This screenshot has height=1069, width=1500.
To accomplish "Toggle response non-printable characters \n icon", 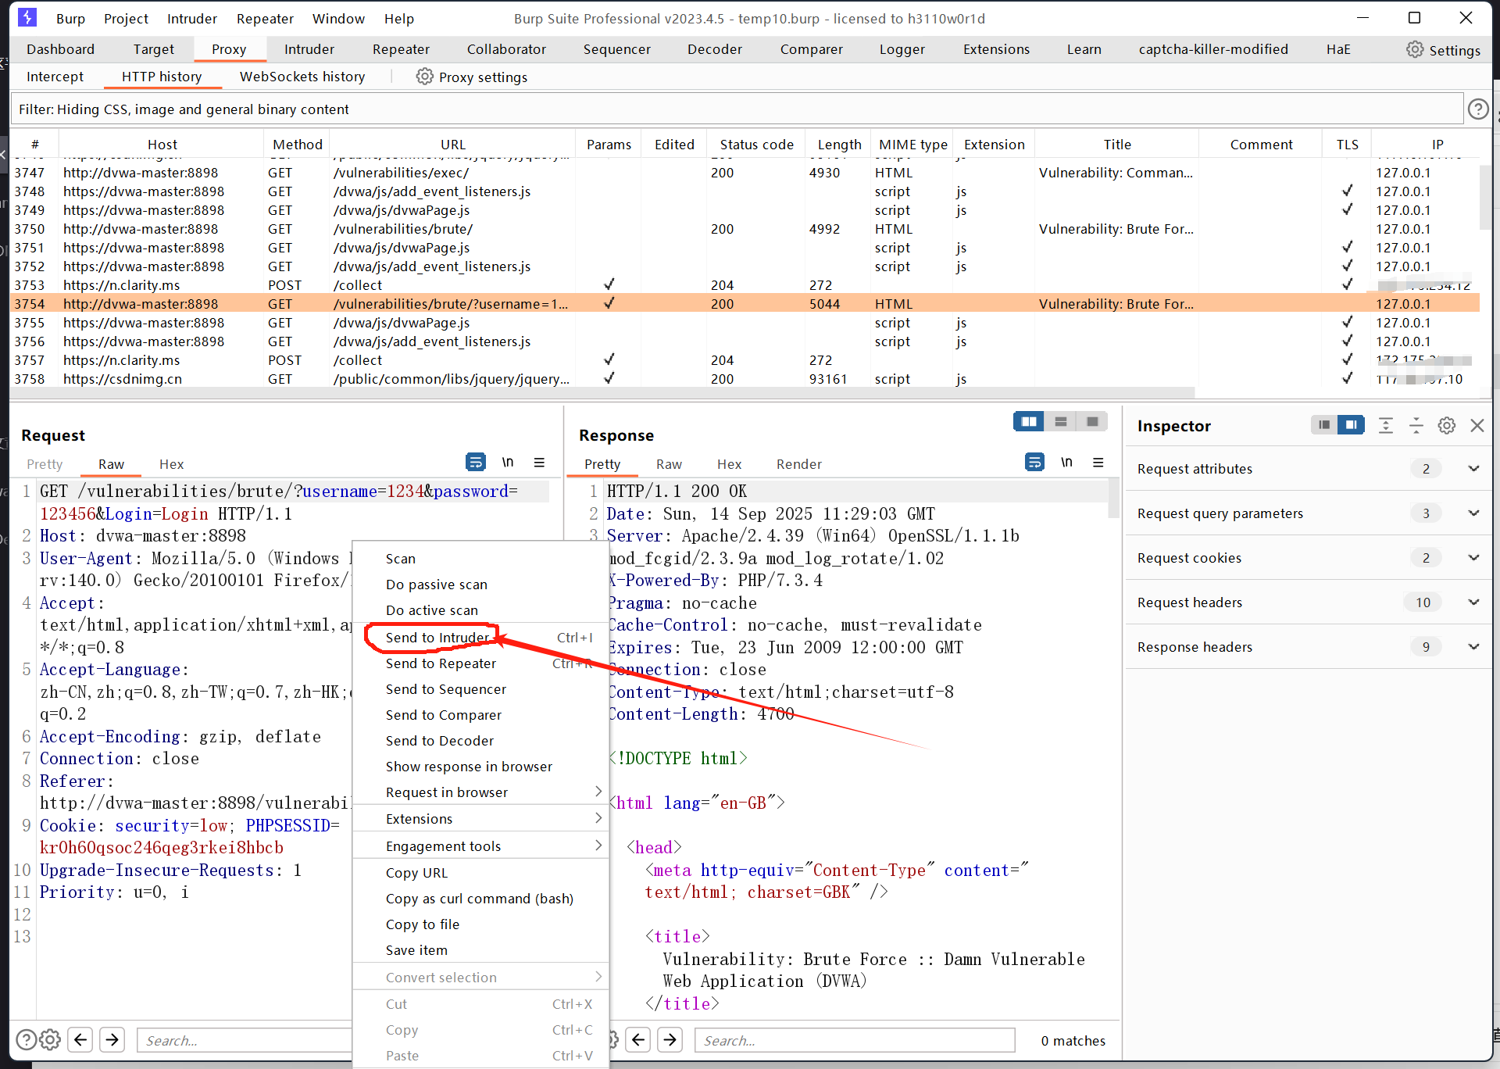I will coord(1066,463).
